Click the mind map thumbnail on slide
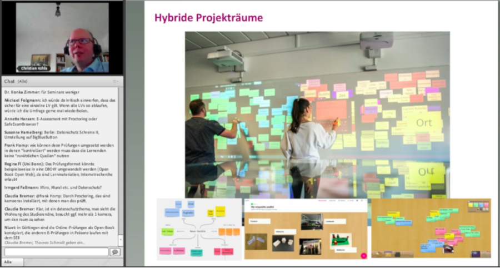 199,229
